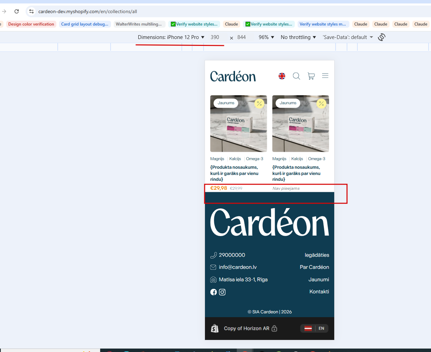
Task: Switch language with Latvian flag toggle
Action: 308,328
